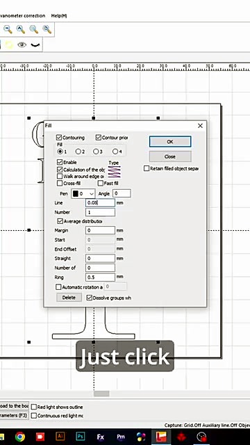Toggle the Contour priority checkbox
The image size is (250, 445).
[x=99, y=138]
